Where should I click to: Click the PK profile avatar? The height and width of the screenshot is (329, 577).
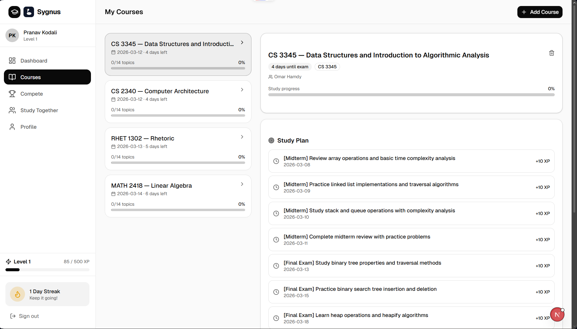click(12, 35)
